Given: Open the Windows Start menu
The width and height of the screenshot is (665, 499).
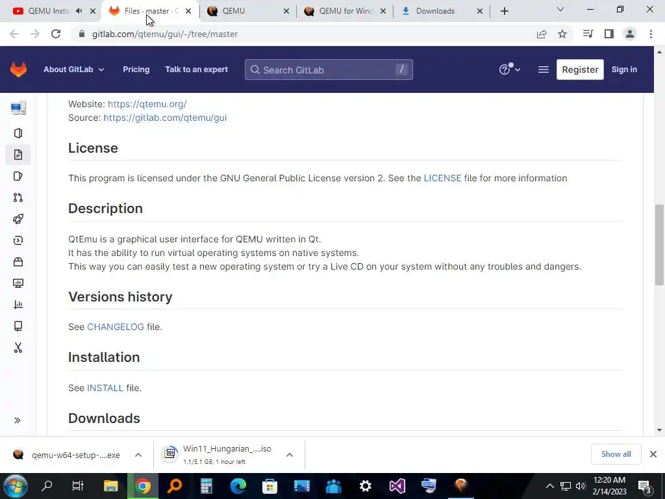Looking at the screenshot, I should pyautogui.click(x=15, y=486).
